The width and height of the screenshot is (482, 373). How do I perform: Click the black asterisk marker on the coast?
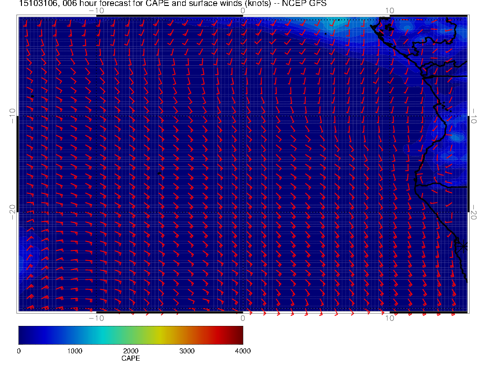tap(462, 246)
